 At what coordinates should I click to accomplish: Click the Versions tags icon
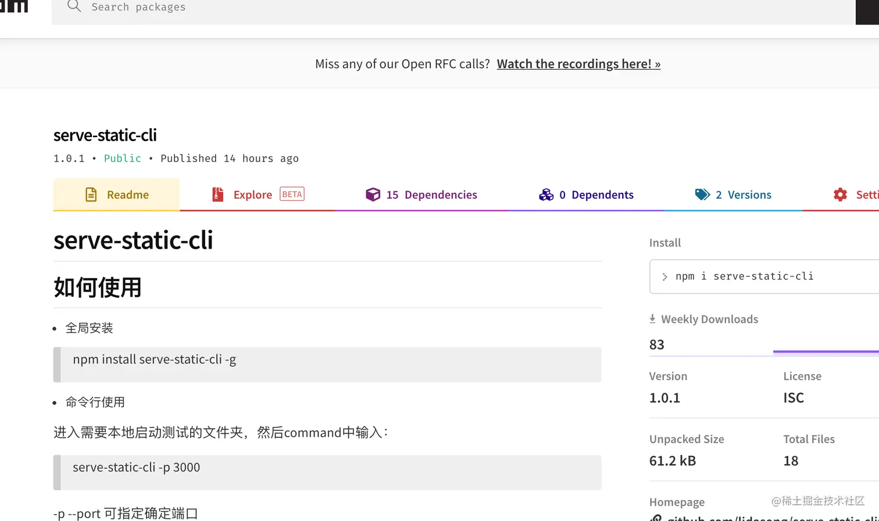702,195
